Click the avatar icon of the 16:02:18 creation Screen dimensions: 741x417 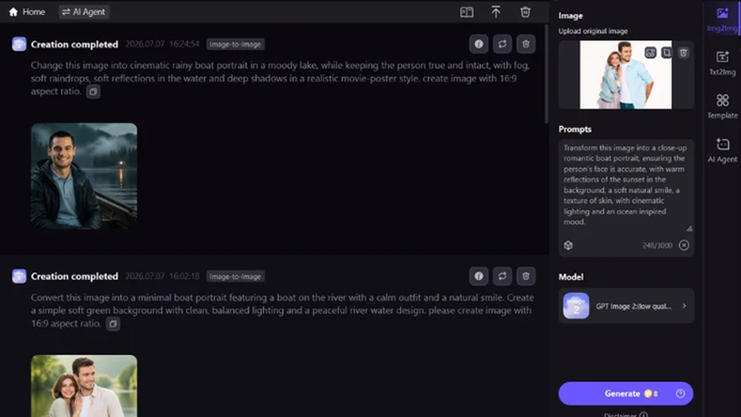[x=19, y=276]
